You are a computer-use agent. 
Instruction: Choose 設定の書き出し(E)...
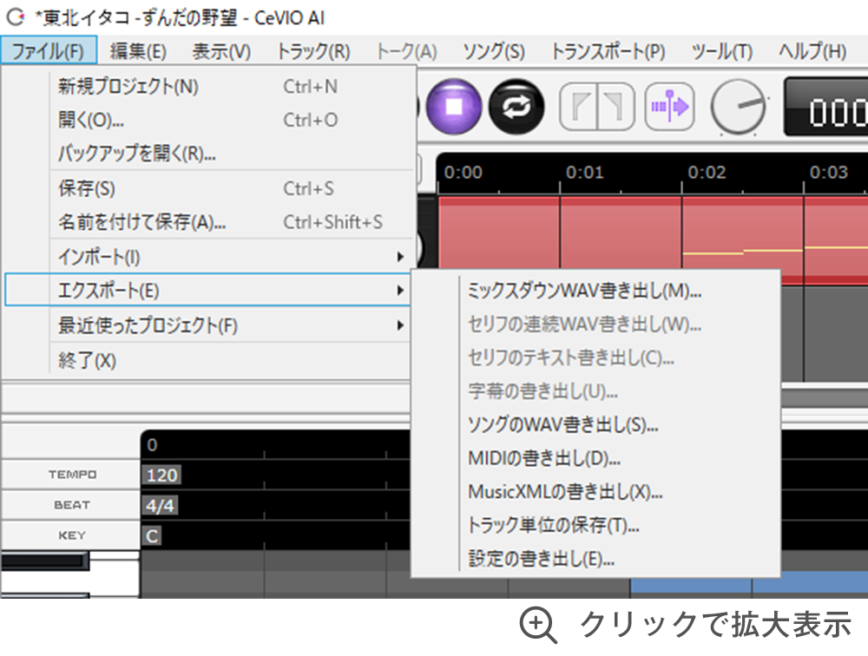click(595, 559)
